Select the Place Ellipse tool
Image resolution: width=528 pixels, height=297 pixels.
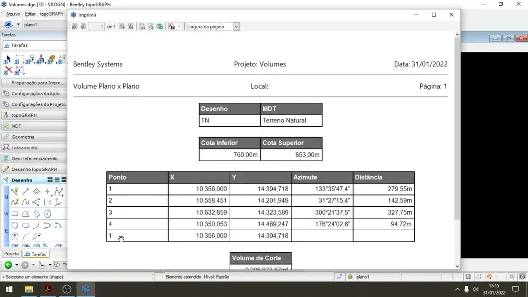[x=26, y=225]
